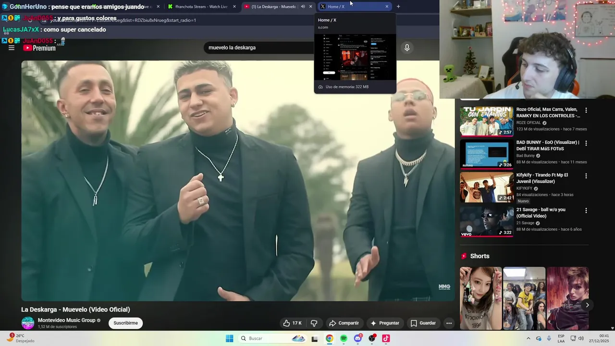Image resolution: width=615 pixels, height=346 pixels.
Task: Click Home / X tab preview thumbnail
Action: point(355,57)
